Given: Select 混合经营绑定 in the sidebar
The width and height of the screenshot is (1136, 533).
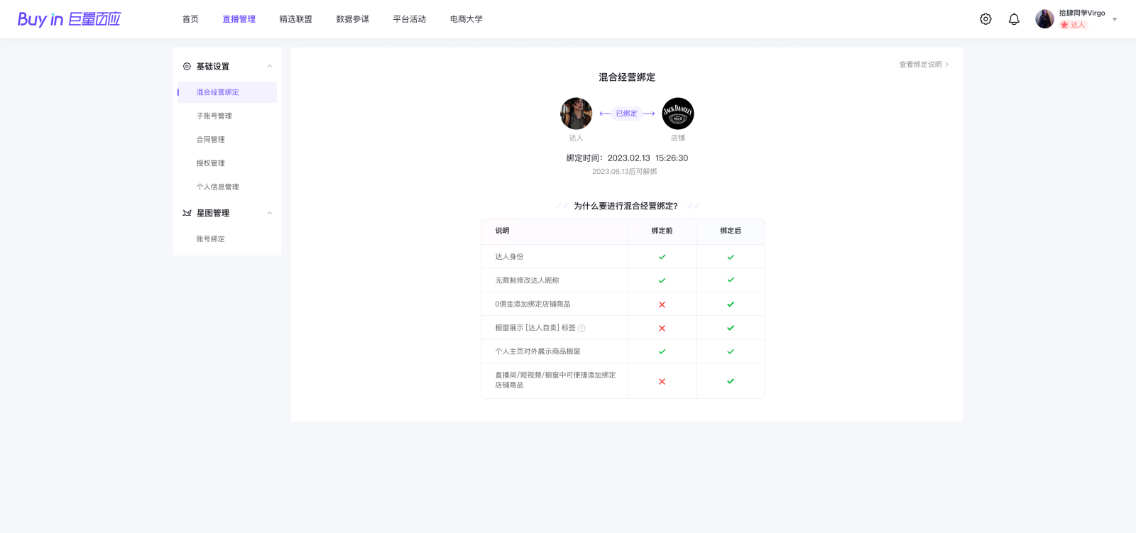Looking at the screenshot, I should tap(227, 92).
